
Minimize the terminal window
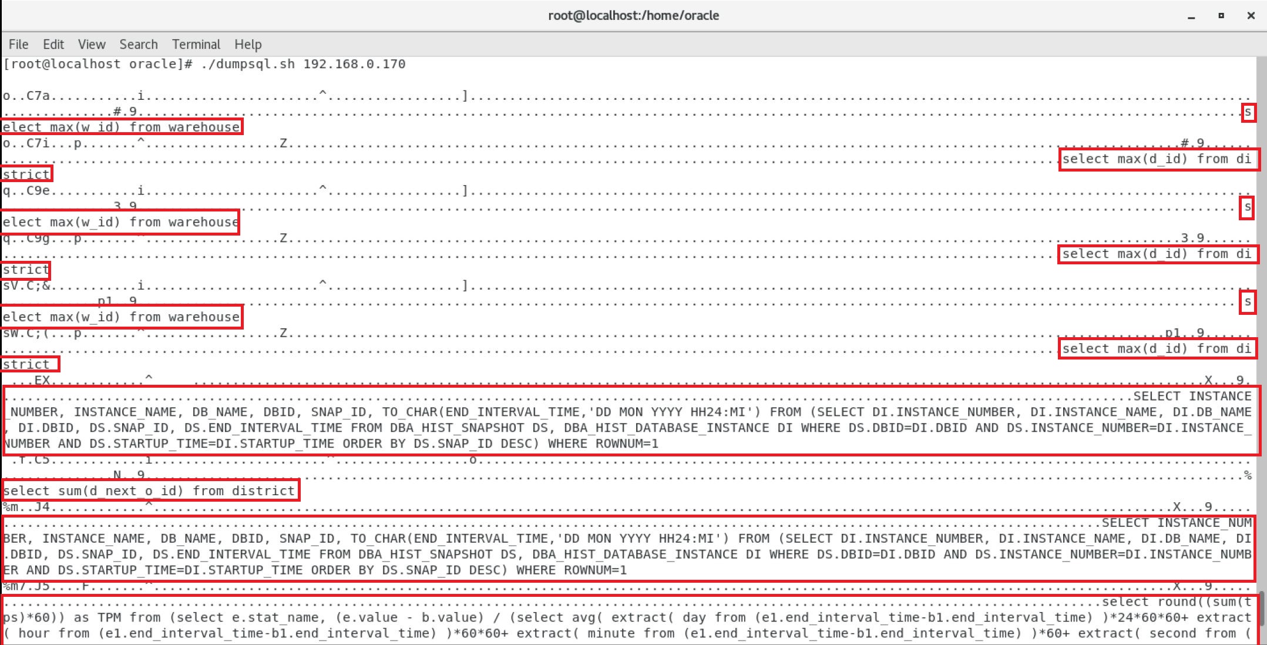(x=1191, y=16)
